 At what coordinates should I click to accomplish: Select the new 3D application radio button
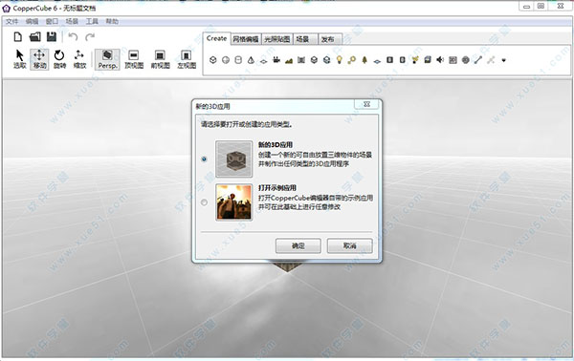click(x=205, y=159)
